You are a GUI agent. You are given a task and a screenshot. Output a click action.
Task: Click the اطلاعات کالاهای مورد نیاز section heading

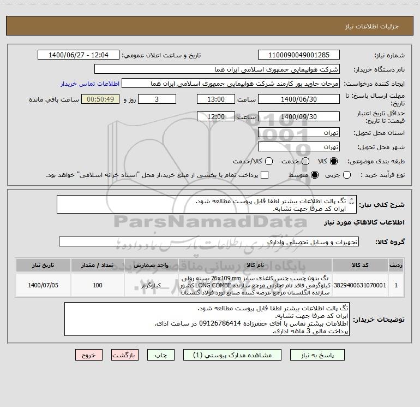click(364, 222)
